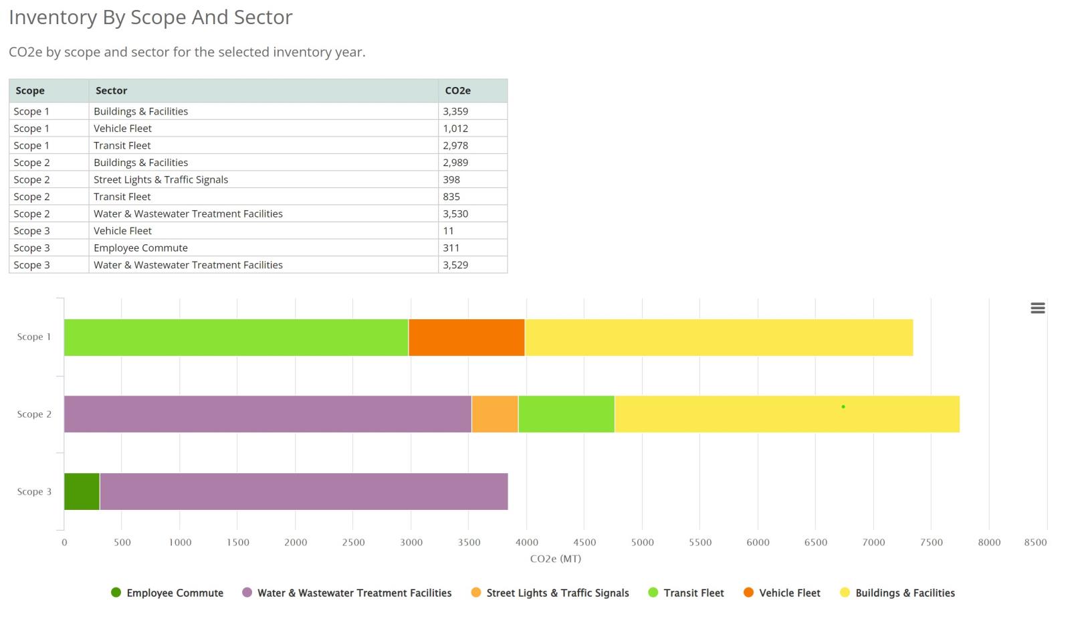
Task: Click the Scope 1 Transit Fleet green bar
Action: coord(236,337)
